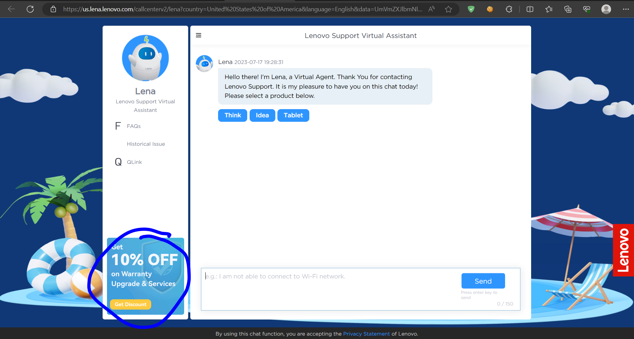Focus the chat message input field

click(329, 287)
